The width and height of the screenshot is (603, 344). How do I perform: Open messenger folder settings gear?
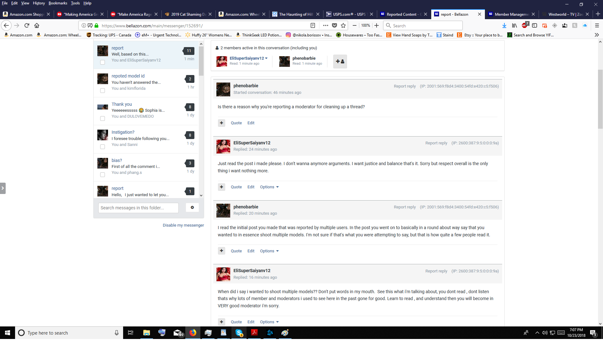click(x=192, y=207)
